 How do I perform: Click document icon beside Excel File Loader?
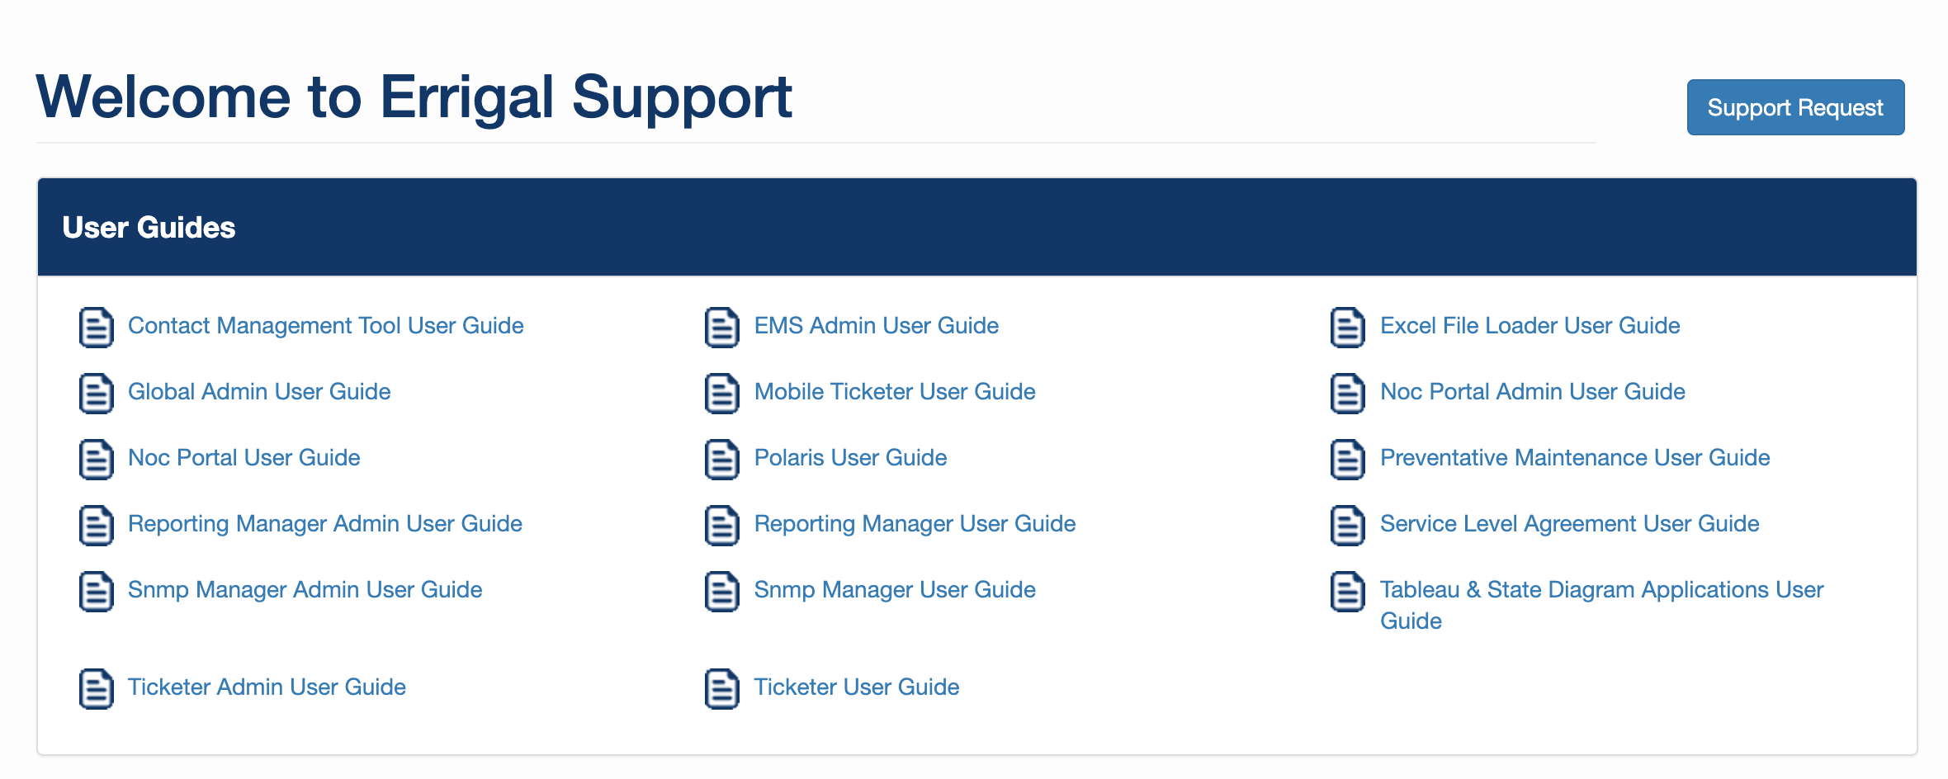pos(1347,327)
